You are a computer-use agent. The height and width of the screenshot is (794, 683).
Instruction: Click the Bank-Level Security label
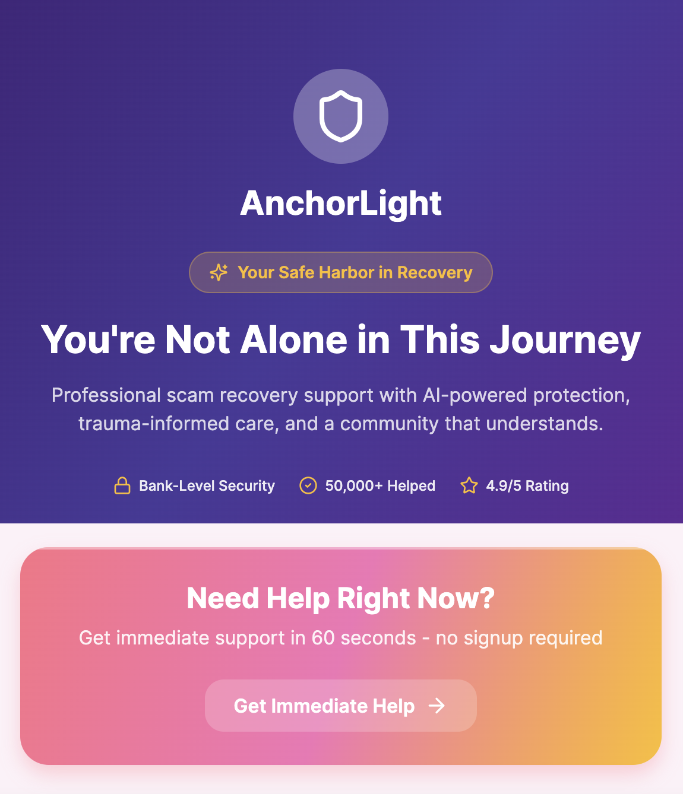point(207,485)
